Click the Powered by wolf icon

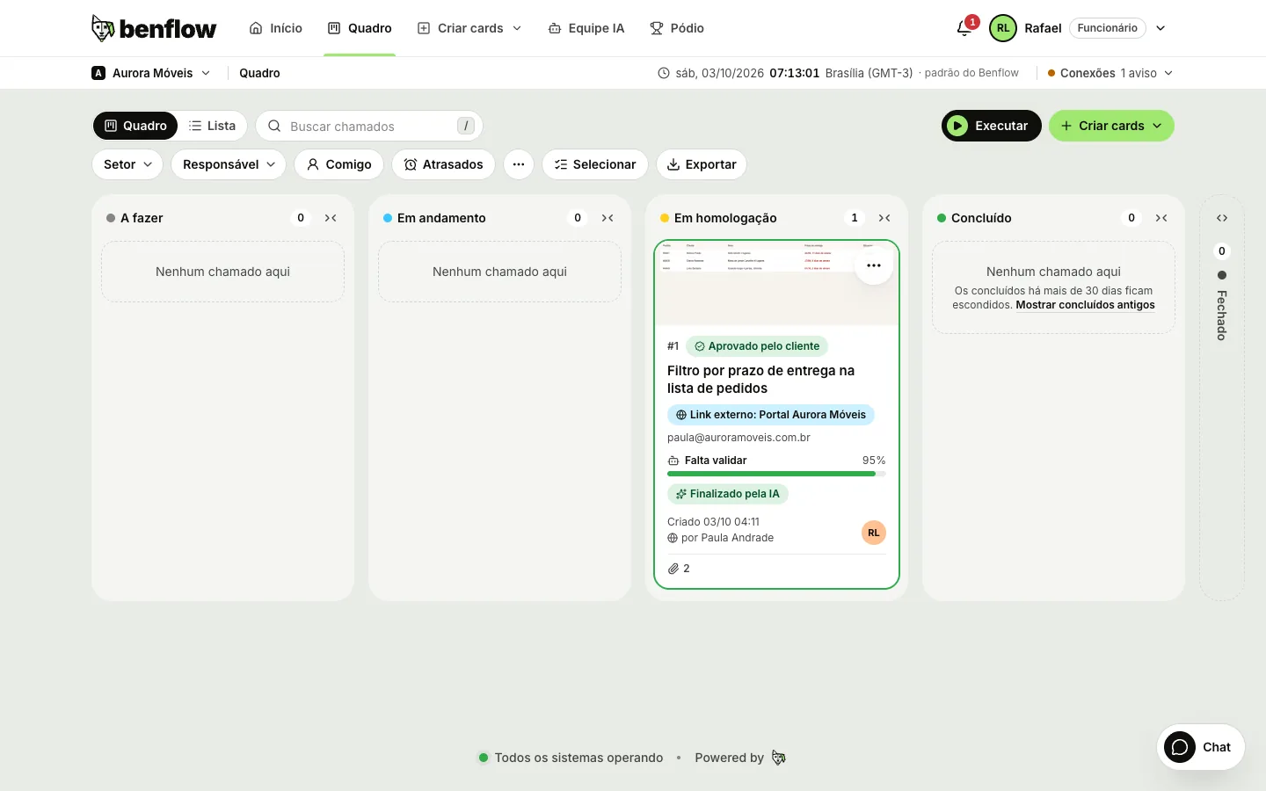[x=779, y=758]
